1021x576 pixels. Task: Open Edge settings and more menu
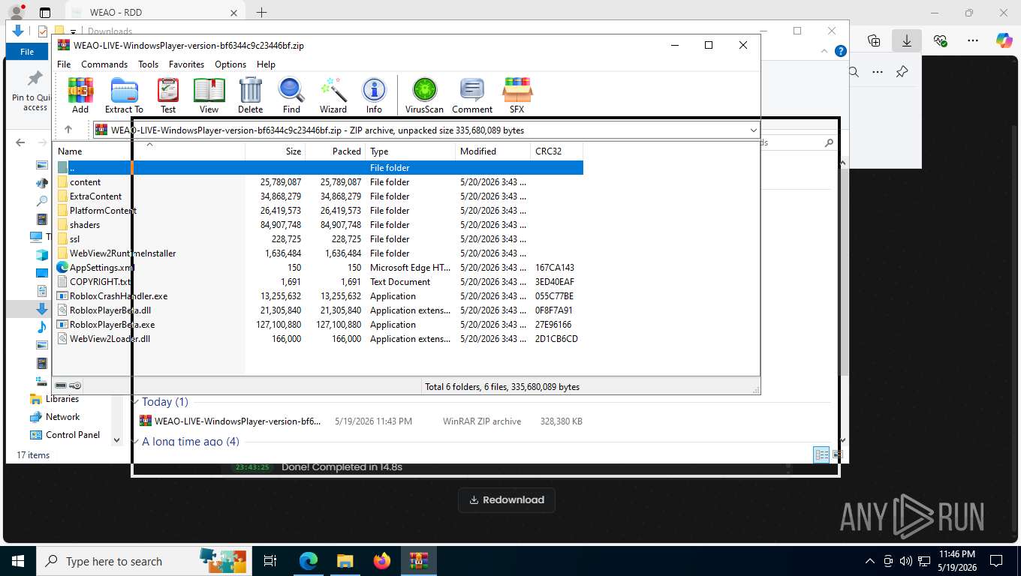(973, 40)
